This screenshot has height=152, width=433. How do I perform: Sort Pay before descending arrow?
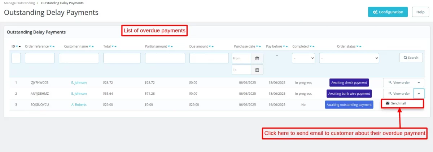(x=284, y=46)
